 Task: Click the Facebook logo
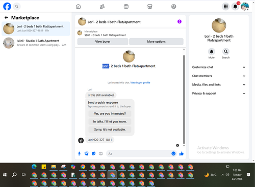pos(7,7)
